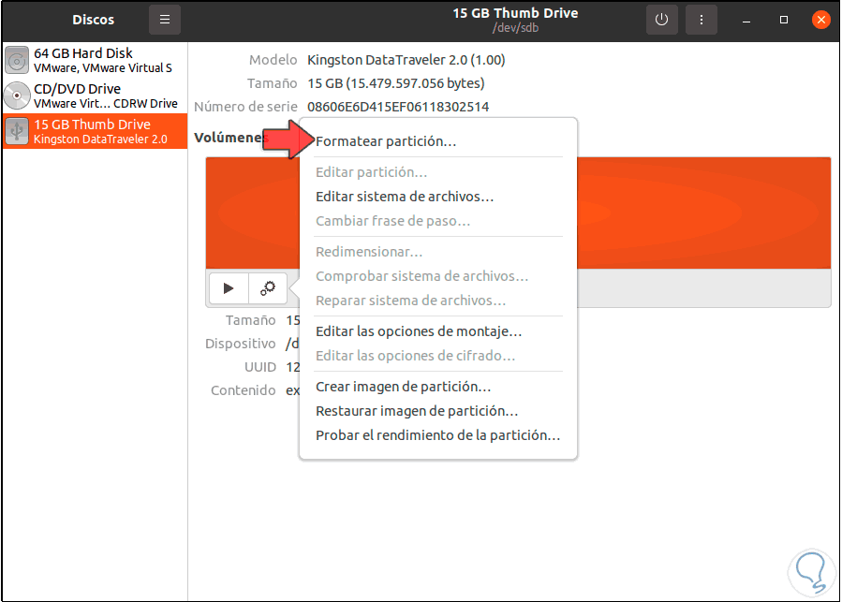The height and width of the screenshot is (602, 842).
Task: Click the power-off drive icon
Action: [x=662, y=19]
